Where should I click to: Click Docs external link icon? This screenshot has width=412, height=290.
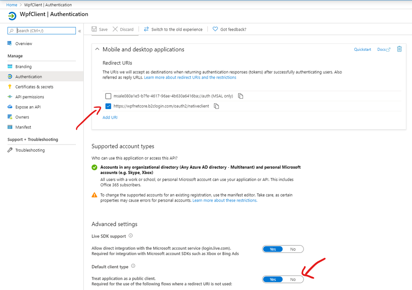[x=388, y=50]
